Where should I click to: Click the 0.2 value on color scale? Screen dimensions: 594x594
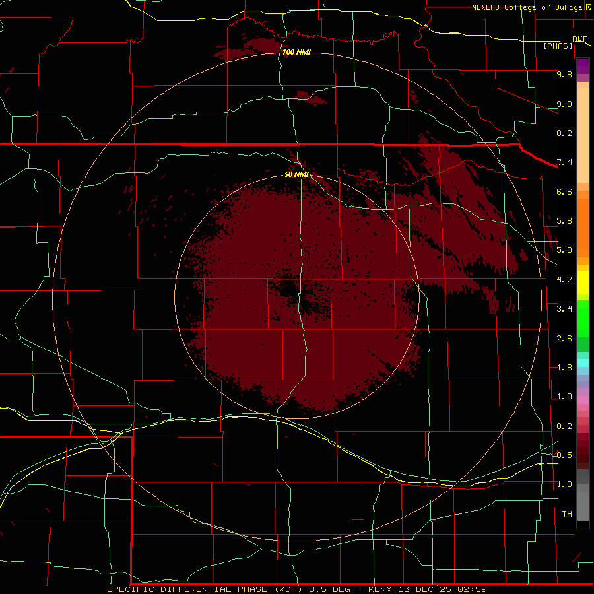564,426
